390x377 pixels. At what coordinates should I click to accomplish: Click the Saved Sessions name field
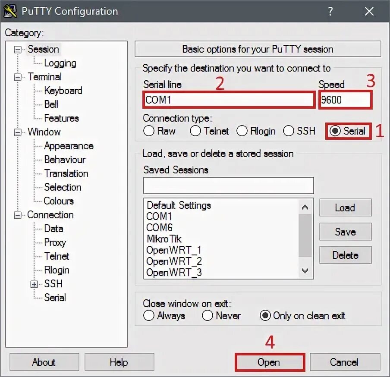coord(228,185)
